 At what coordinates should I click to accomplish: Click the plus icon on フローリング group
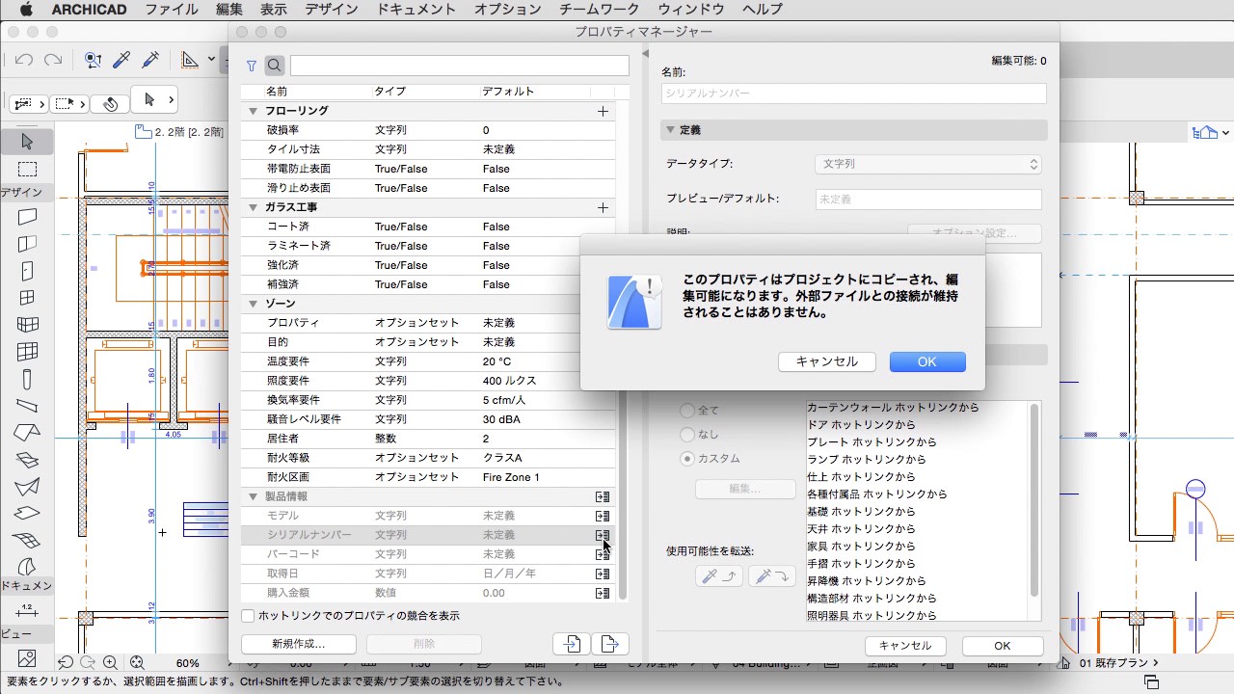[x=603, y=111]
